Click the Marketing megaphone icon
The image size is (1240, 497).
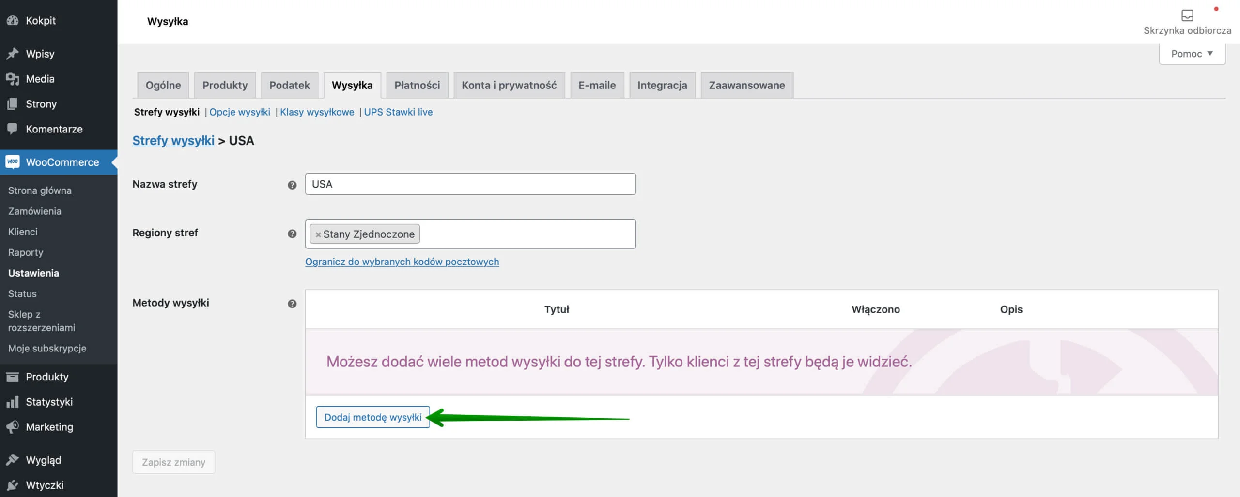[13, 427]
